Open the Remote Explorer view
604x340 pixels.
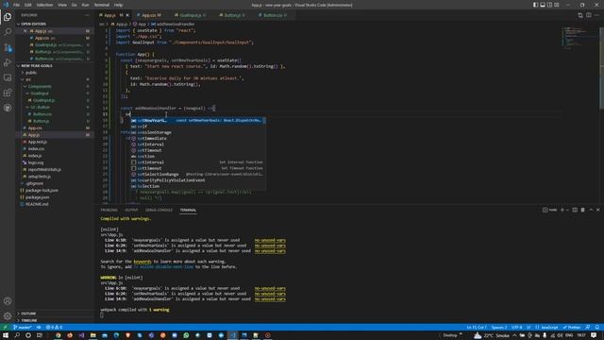tap(8, 77)
